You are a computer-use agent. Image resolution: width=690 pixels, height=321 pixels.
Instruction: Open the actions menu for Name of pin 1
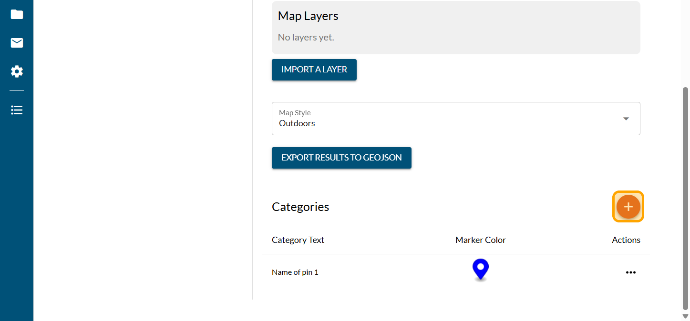pyautogui.click(x=630, y=272)
